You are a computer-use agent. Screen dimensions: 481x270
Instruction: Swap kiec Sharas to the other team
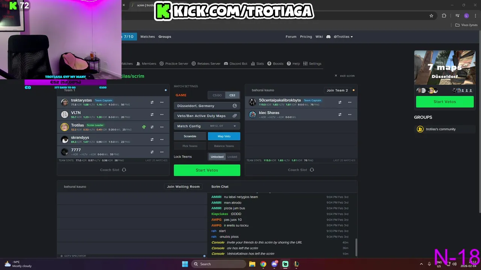(x=340, y=114)
